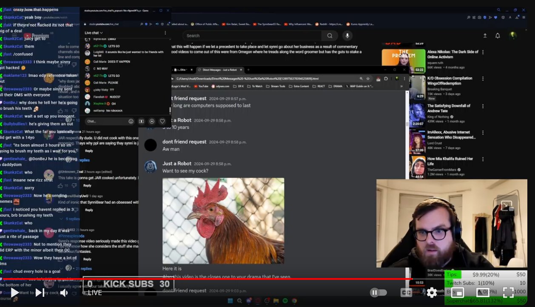Expand the Live chat dropdown
The image size is (535, 307).
point(94,33)
